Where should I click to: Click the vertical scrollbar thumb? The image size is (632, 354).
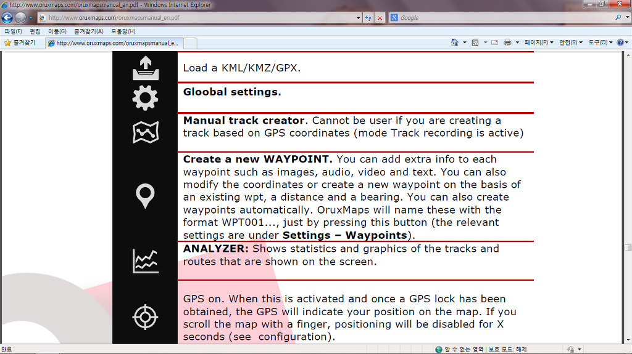pos(628,247)
